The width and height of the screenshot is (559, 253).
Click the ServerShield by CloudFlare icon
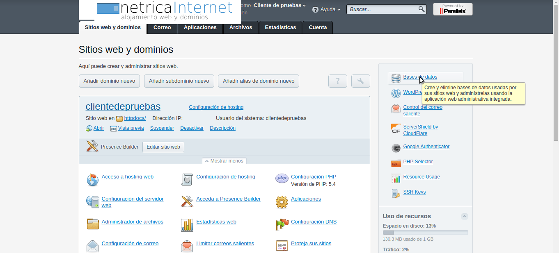point(396,129)
